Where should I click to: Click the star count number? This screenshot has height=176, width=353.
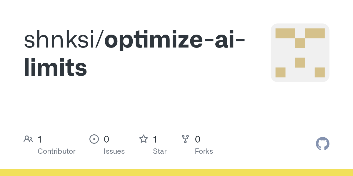(x=155, y=139)
